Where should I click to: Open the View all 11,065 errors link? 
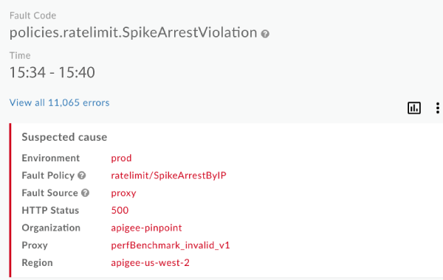coord(59,102)
